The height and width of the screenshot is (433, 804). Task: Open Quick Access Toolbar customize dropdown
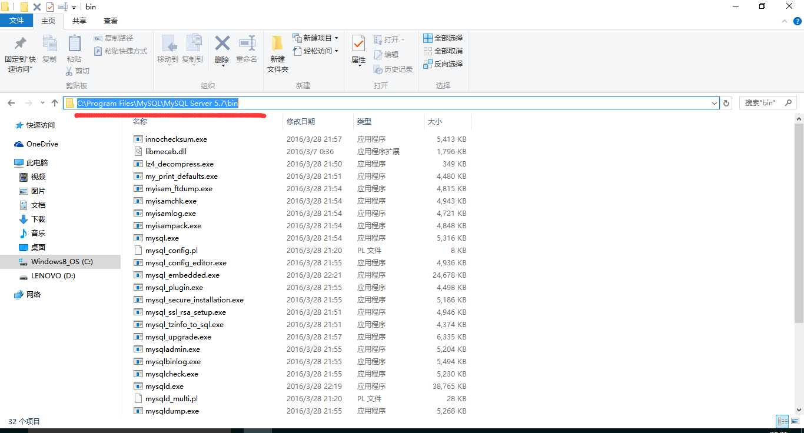[74, 7]
